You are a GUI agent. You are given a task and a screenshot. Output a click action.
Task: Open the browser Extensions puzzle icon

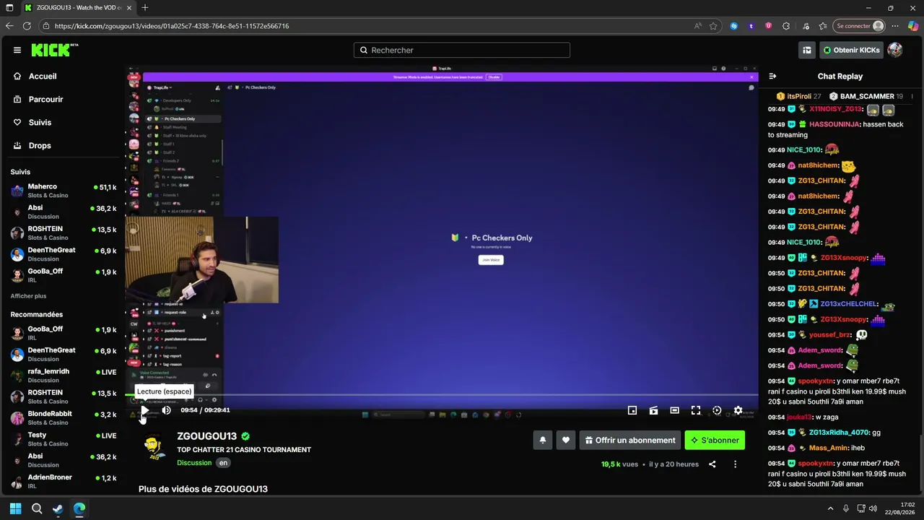click(x=786, y=26)
